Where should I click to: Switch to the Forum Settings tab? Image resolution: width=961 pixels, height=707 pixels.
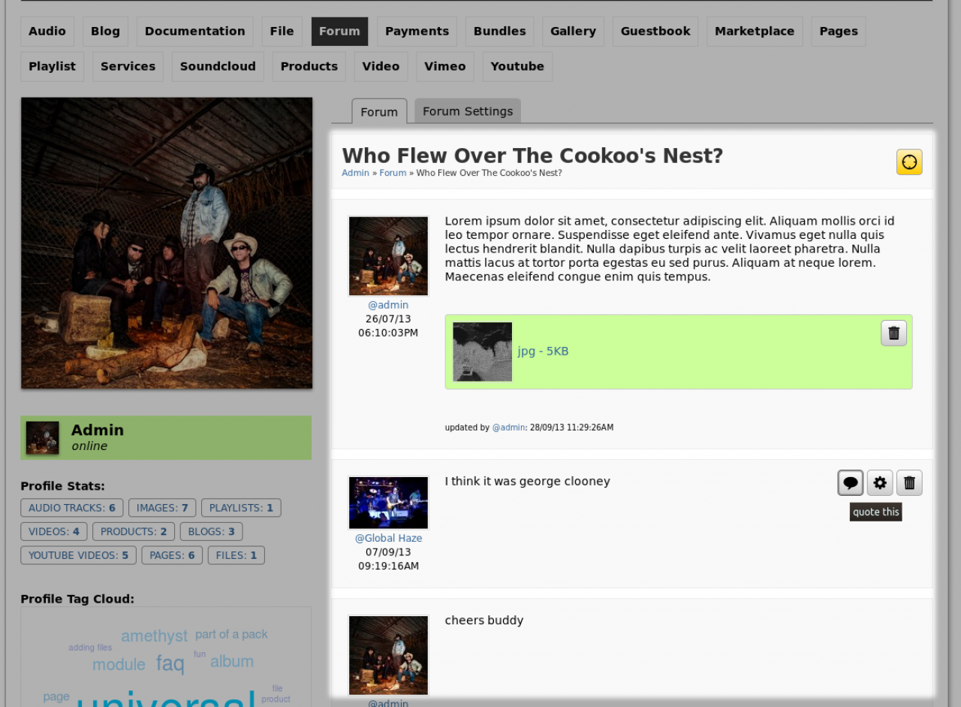click(468, 111)
